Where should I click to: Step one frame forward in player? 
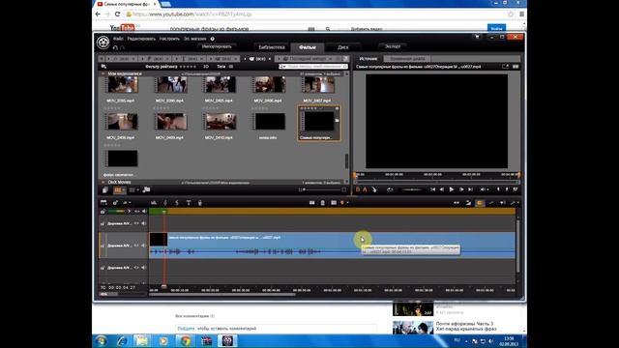(461, 189)
